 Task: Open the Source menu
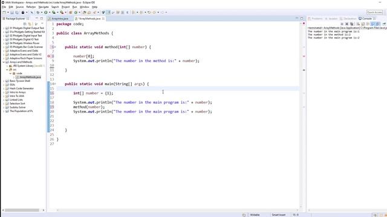[19, 7]
